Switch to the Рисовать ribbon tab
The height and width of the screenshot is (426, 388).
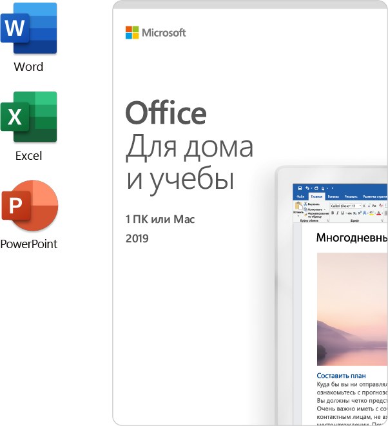(x=351, y=197)
